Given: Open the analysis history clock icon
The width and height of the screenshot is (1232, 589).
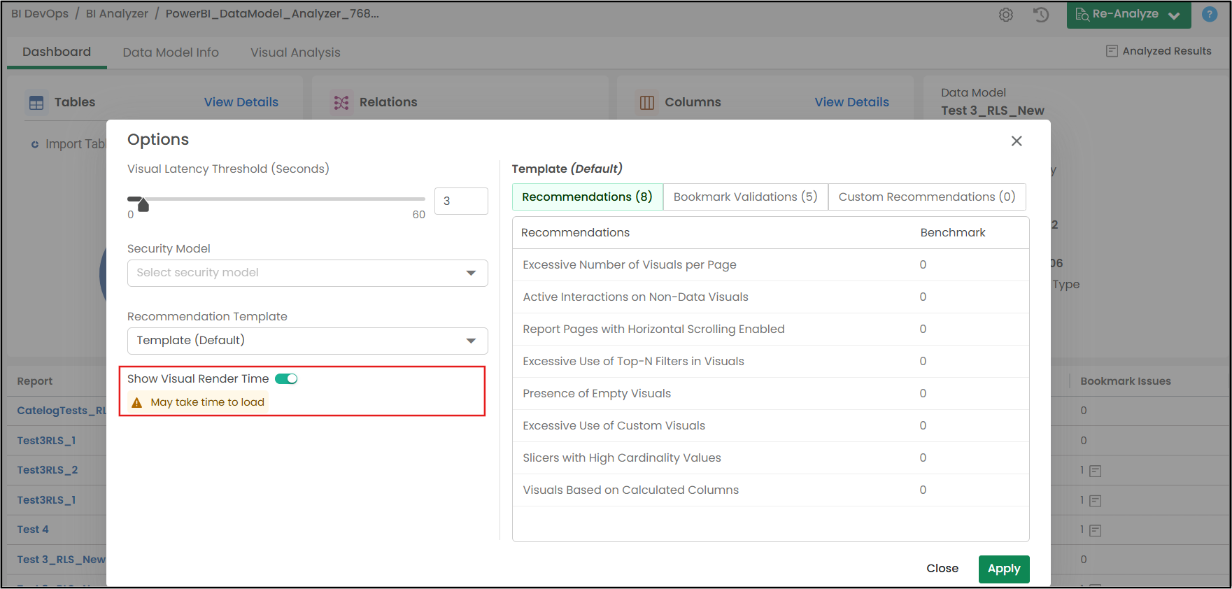Looking at the screenshot, I should [1041, 15].
